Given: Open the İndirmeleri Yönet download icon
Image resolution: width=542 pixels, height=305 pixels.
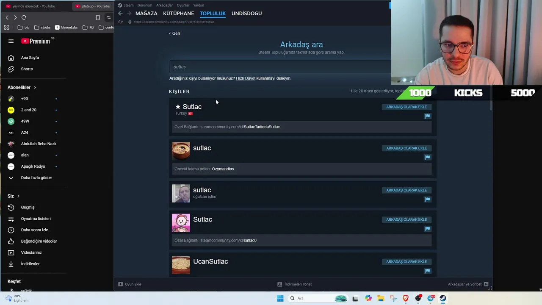Looking at the screenshot, I should point(279,284).
